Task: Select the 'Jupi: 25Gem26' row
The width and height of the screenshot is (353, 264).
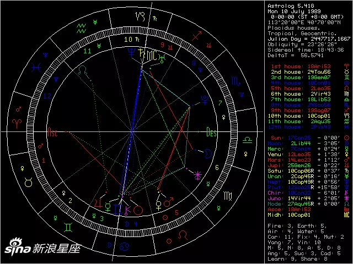Action: 308,166
